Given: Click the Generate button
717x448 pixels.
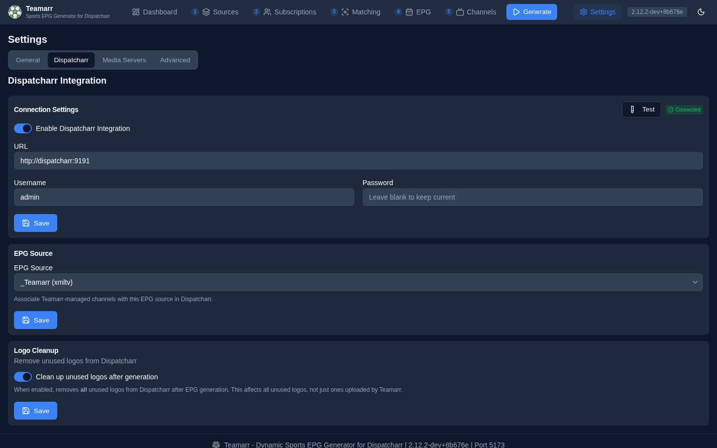Looking at the screenshot, I should click(x=532, y=12).
